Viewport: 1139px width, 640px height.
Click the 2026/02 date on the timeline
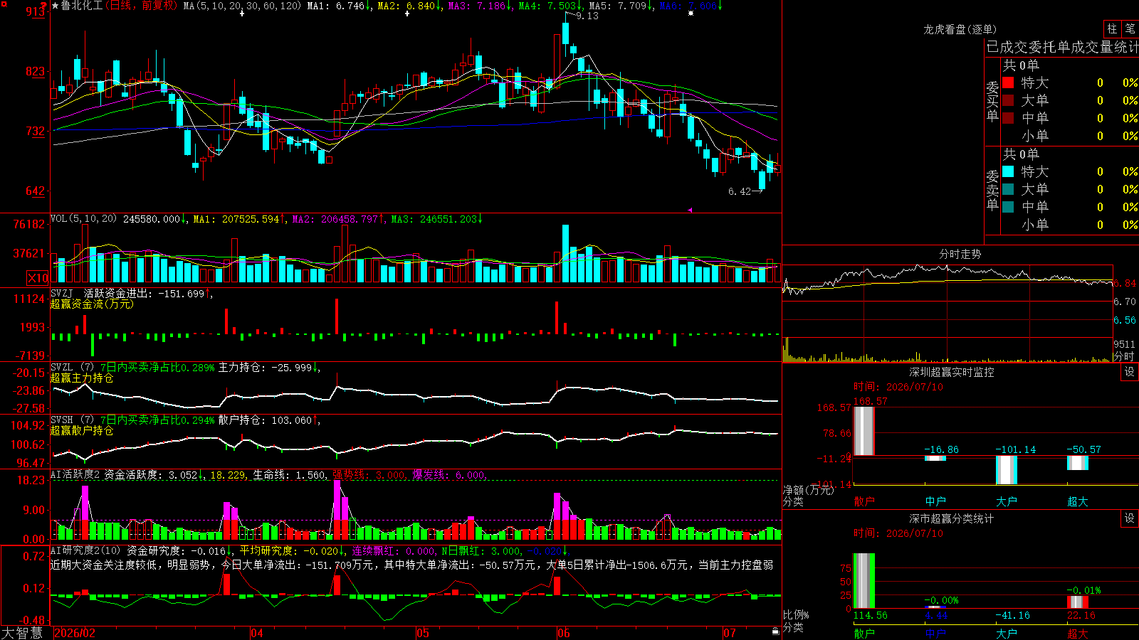[75, 633]
